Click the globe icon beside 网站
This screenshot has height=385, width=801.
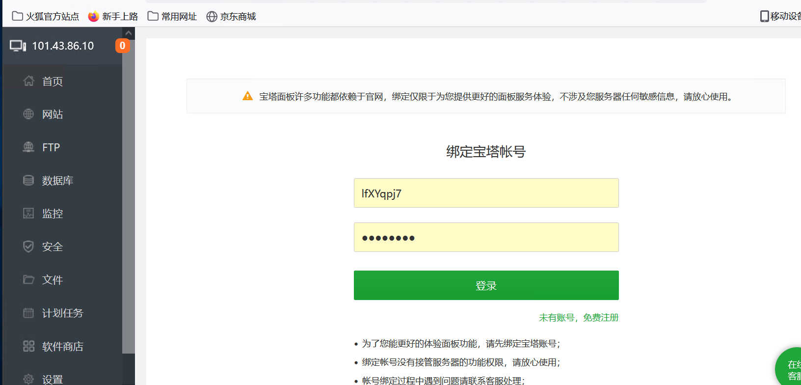[x=28, y=114]
